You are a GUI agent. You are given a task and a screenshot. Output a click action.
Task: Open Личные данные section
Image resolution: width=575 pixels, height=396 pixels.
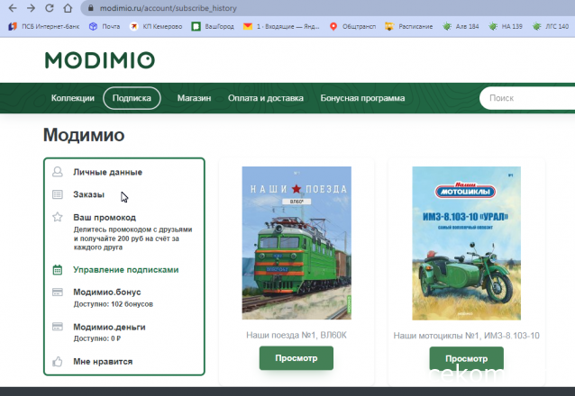pyautogui.click(x=107, y=172)
